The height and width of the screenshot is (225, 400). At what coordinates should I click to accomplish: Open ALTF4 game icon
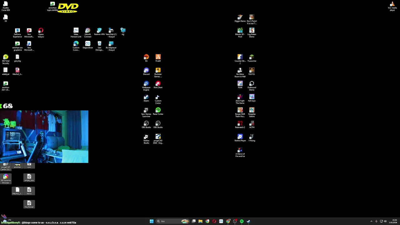[252, 125]
